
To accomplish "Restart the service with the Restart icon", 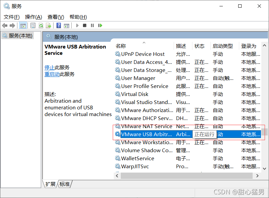I will pyautogui.click(x=100, y=25).
